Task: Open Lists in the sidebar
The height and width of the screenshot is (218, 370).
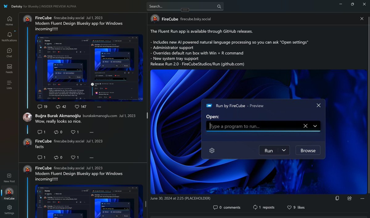Action: [x=9, y=85]
